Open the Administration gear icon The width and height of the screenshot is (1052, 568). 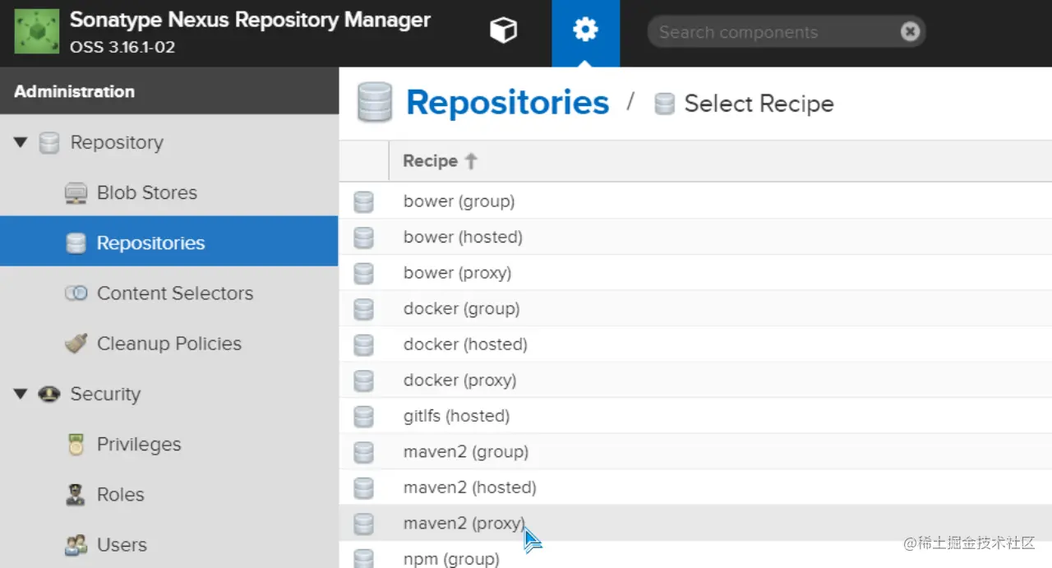point(585,31)
